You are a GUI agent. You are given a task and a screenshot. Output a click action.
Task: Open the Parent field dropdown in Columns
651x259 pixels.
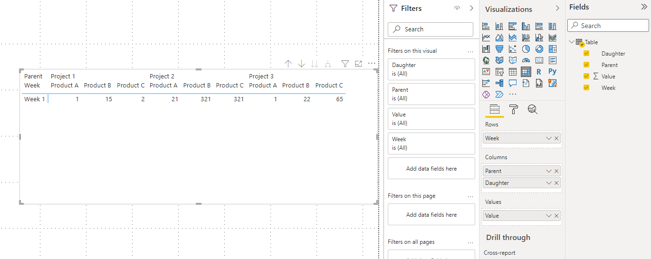click(x=549, y=171)
